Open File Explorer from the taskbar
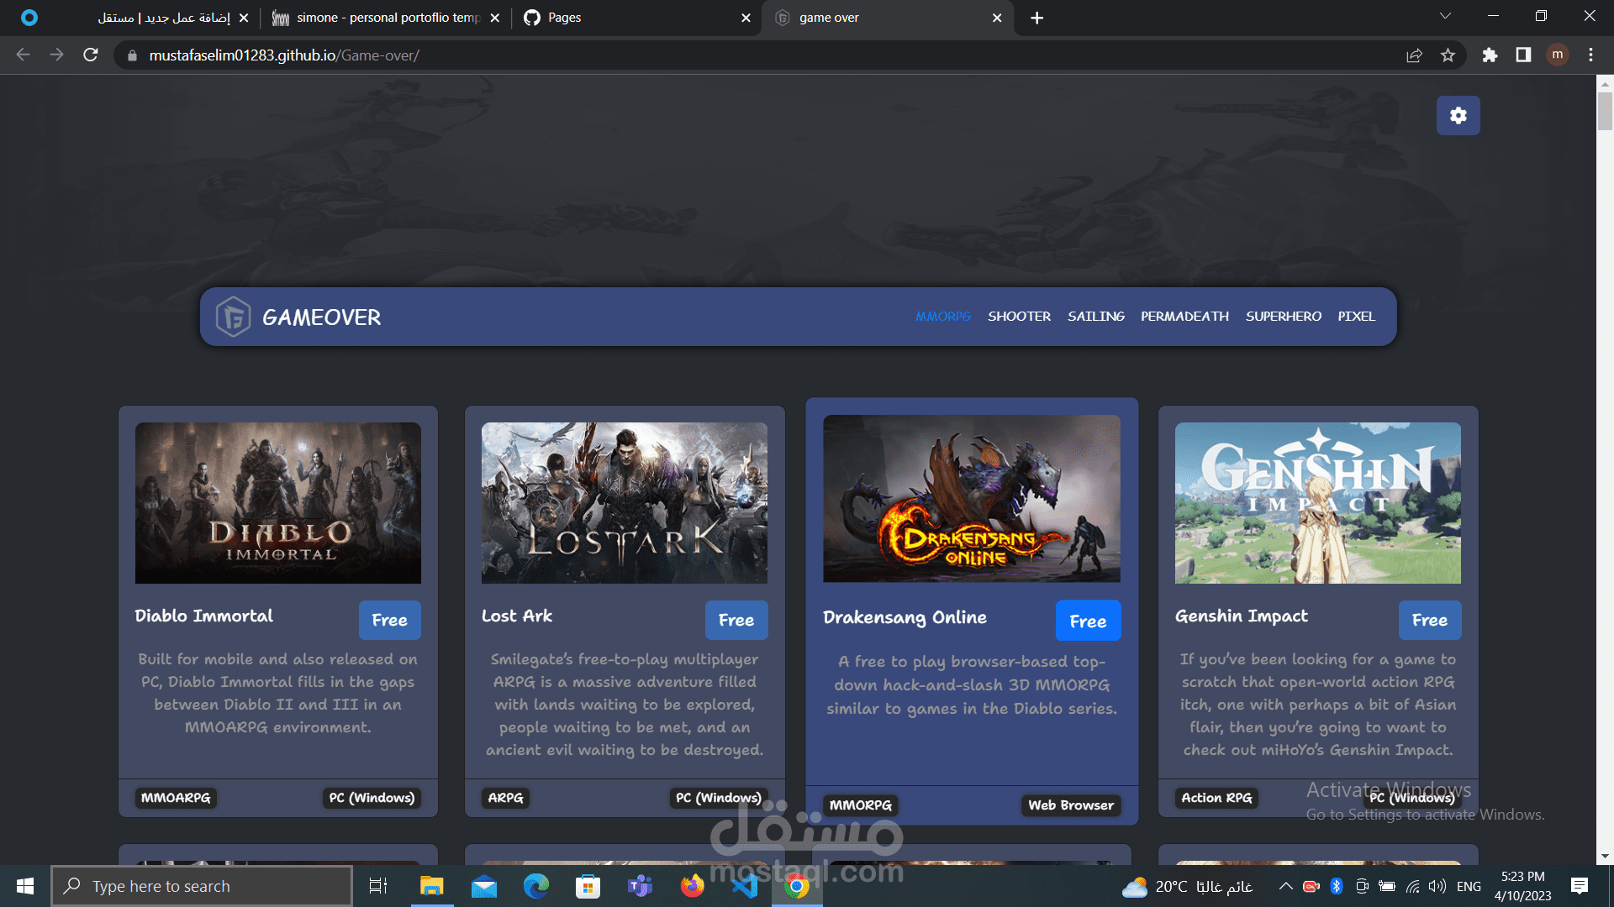1614x907 pixels. tap(431, 886)
